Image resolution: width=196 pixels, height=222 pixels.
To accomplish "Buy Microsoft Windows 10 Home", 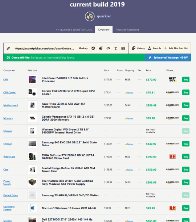I will point(185,208).
